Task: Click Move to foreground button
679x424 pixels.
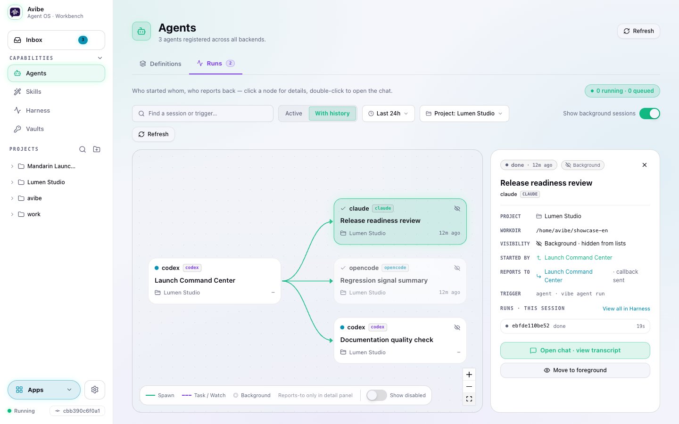Action: click(x=575, y=370)
